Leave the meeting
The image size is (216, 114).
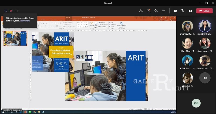204,11
